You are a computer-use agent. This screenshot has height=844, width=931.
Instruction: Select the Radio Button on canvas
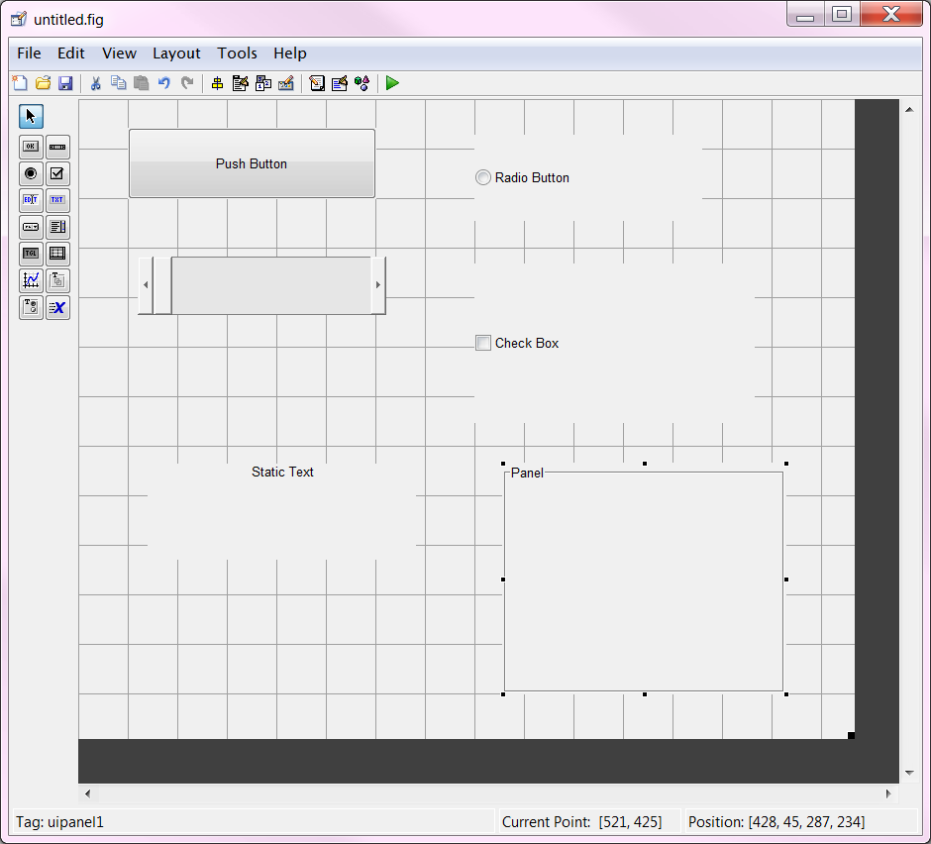pyautogui.click(x=483, y=178)
